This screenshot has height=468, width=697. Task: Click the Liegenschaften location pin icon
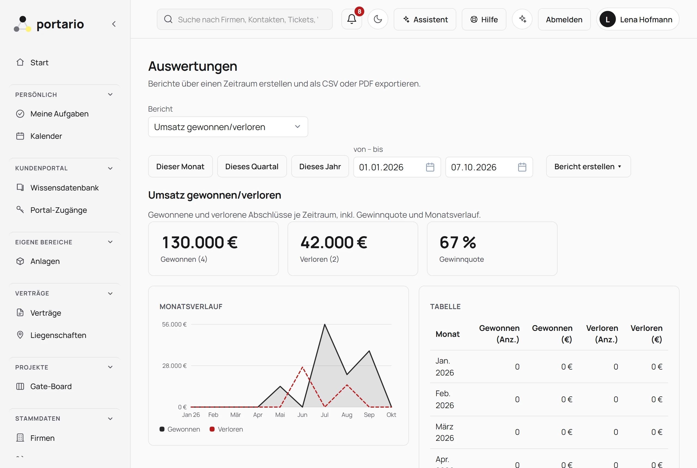tap(20, 335)
